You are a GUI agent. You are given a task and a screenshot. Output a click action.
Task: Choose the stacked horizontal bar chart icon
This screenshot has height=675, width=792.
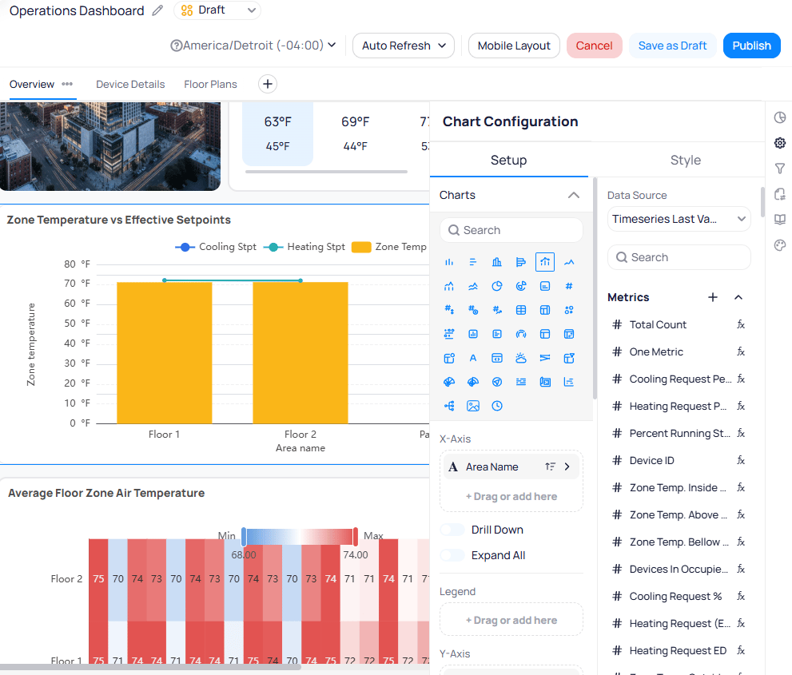[x=521, y=262]
